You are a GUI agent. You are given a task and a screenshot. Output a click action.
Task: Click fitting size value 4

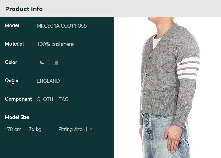(x=91, y=129)
